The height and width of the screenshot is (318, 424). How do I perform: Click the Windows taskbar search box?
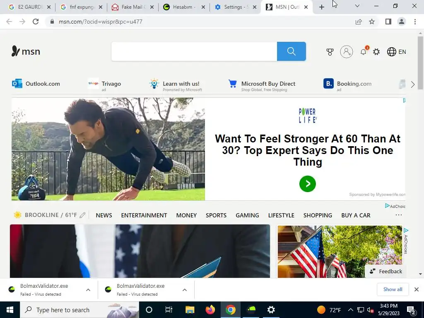point(79,310)
